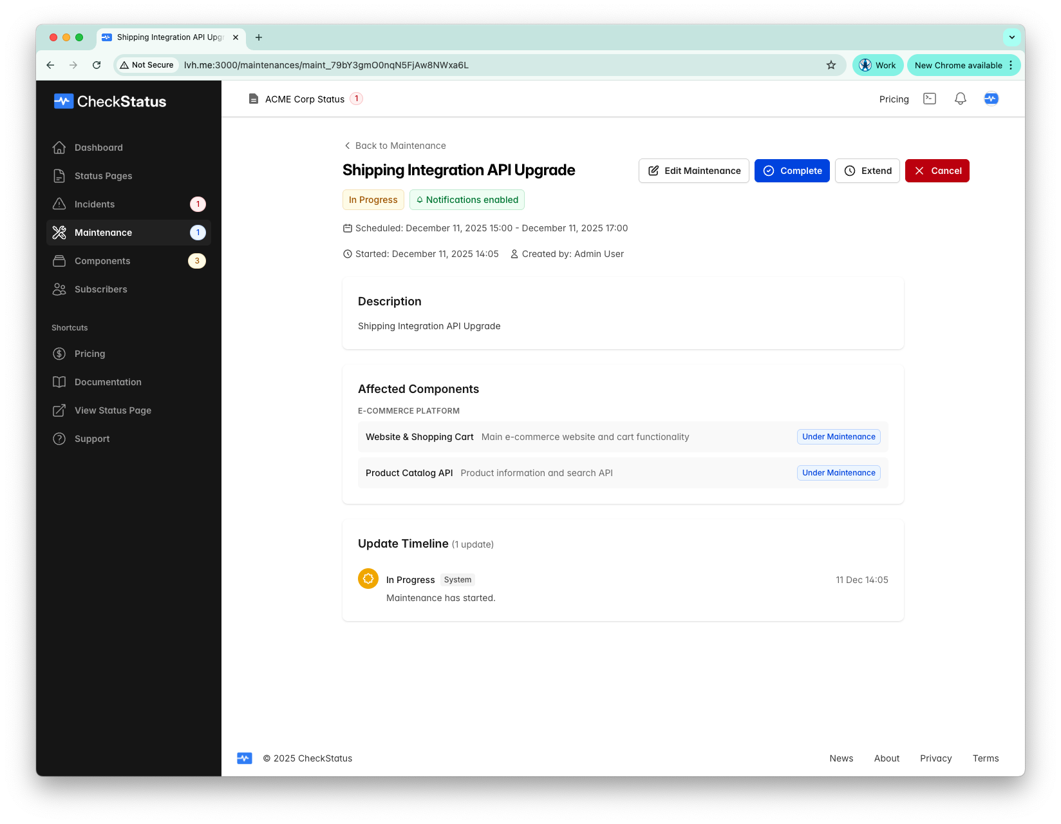1061x824 pixels.
Task: Click the Extend maintenance button
Action: tap(867, 171)
